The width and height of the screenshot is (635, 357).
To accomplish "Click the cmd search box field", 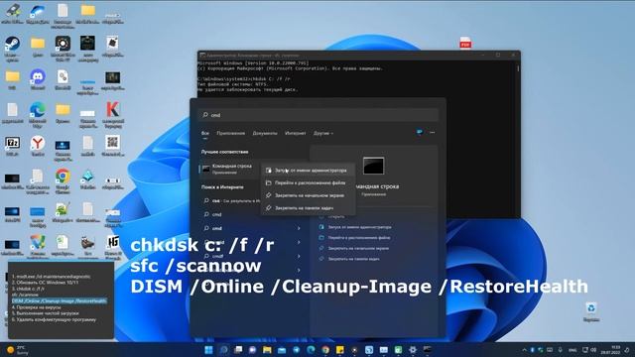I will click(318, 115).
